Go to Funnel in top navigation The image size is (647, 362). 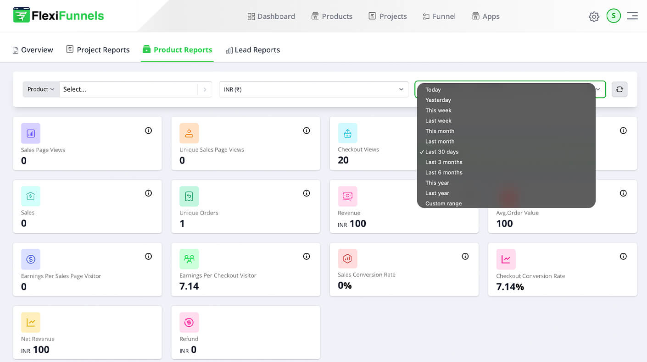[439, 16]
